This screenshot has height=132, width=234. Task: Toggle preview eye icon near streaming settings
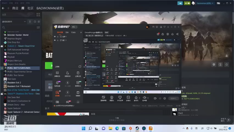(160, 99)
